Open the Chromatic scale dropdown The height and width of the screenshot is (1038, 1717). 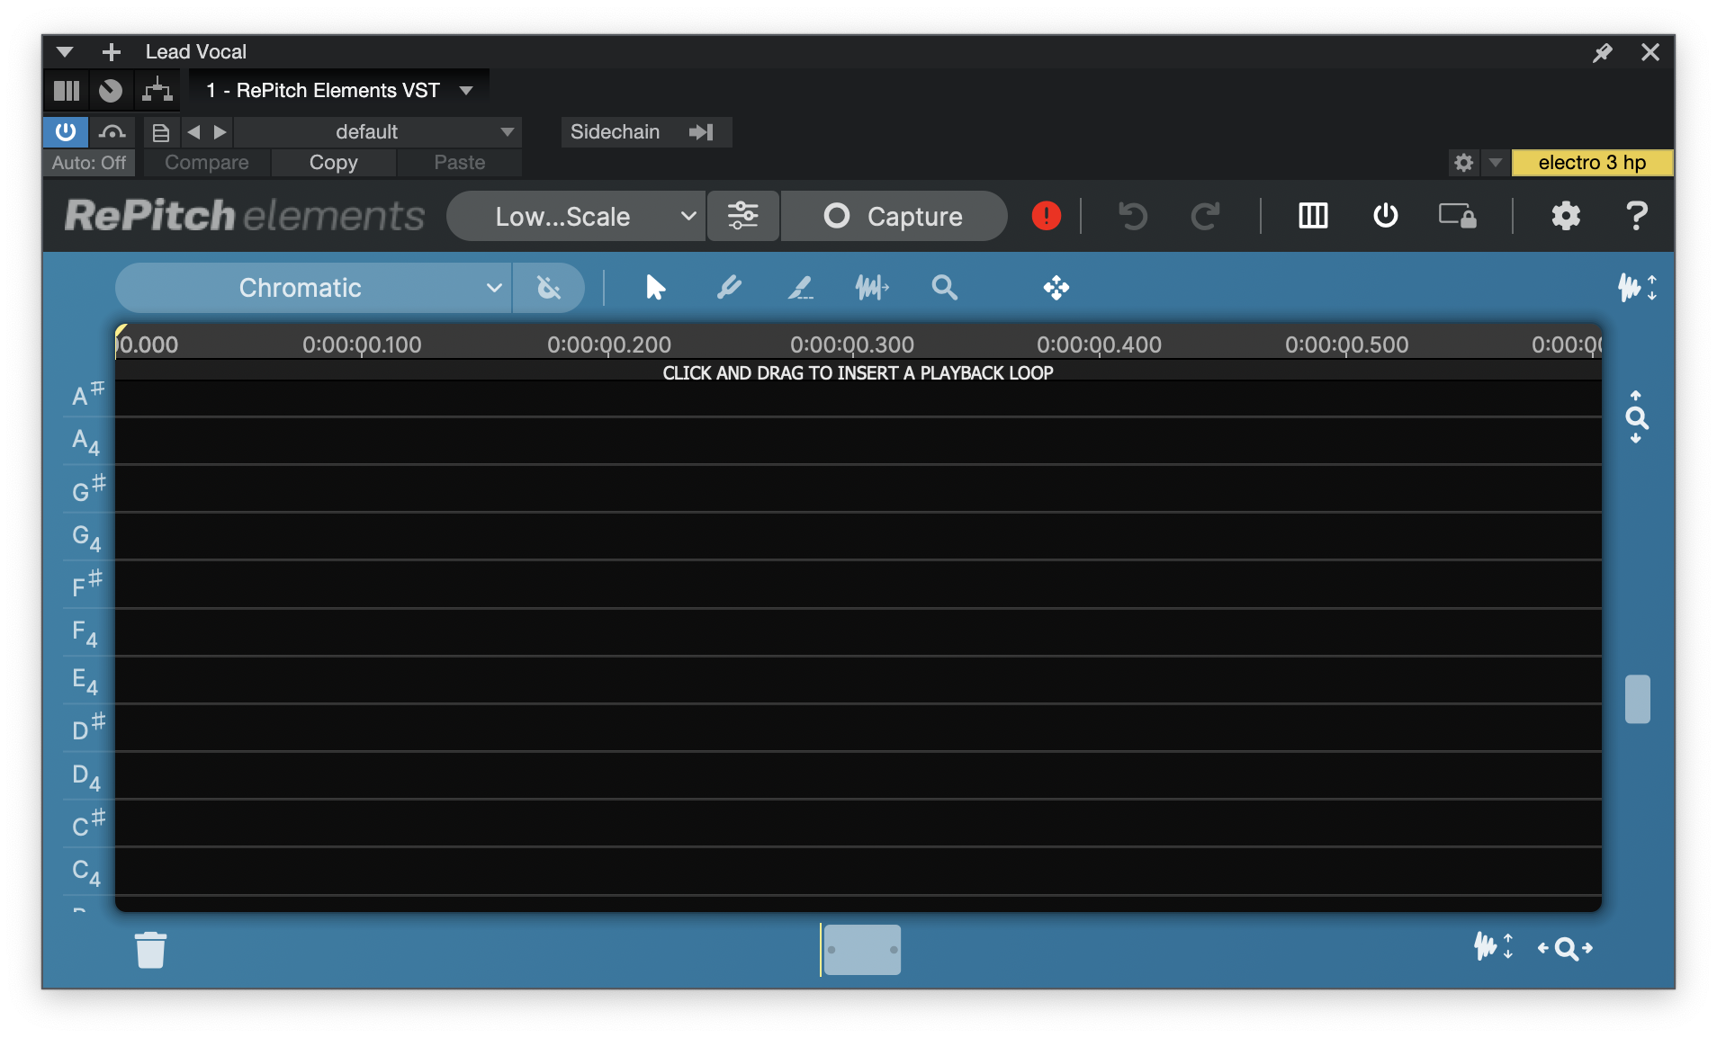coord(313,288)
